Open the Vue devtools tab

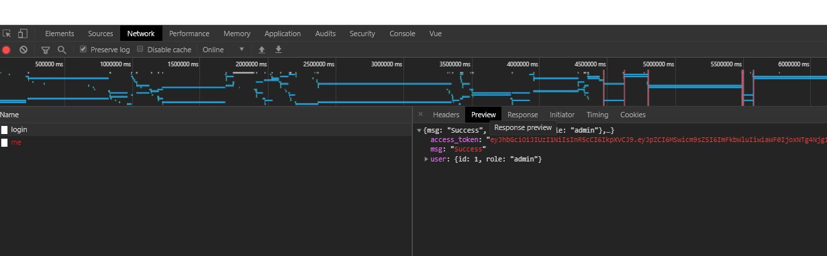point(436,34)
